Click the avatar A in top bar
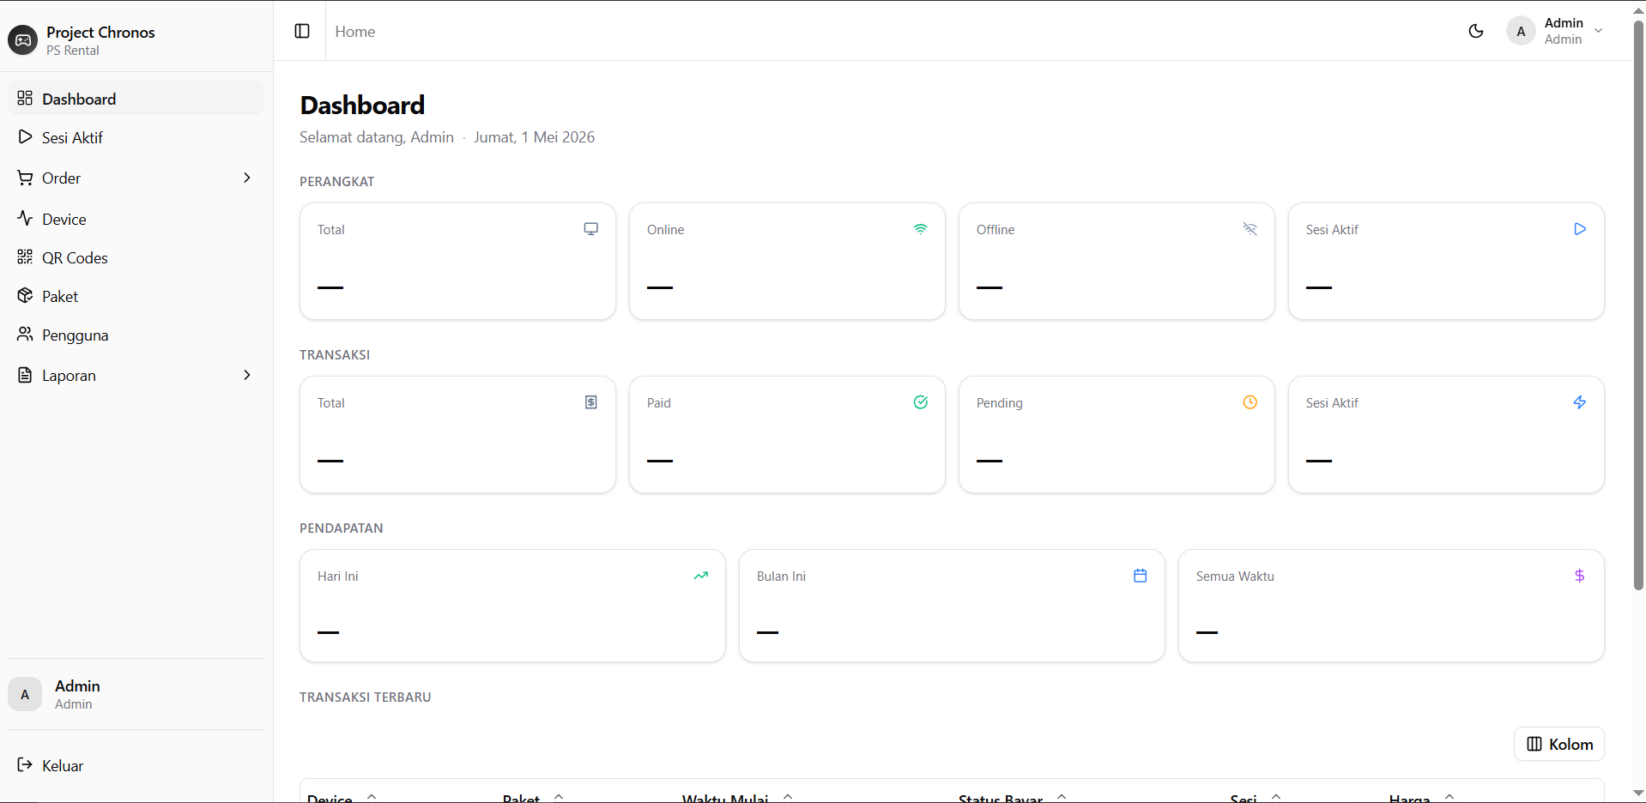Image resolution: width=1646 pixels, height=803 pixels. pyautogui.click(x=1521, y=31)
